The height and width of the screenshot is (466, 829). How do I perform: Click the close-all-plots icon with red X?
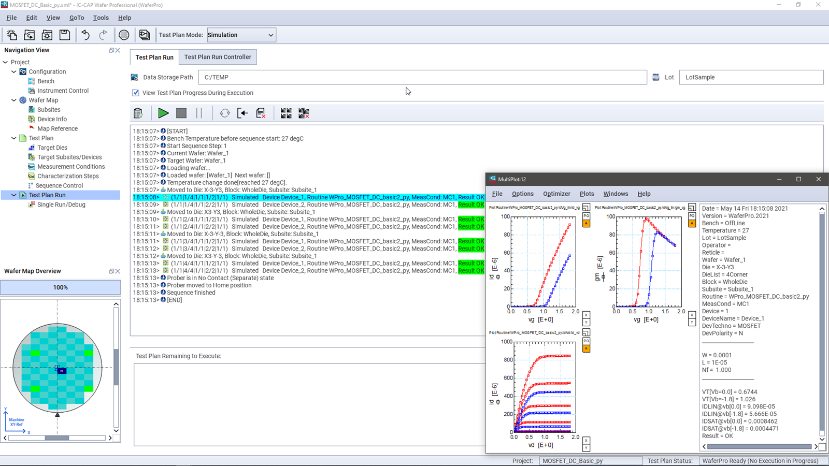304,113
